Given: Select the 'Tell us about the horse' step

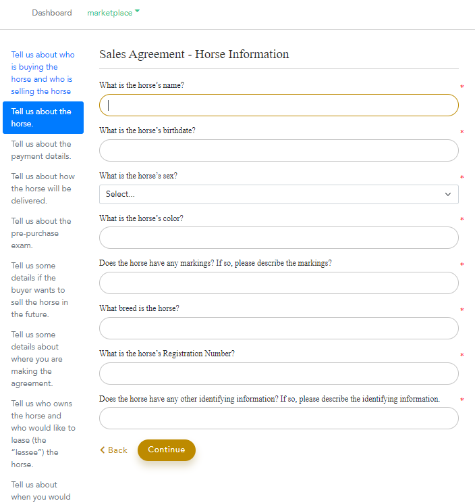Looking at the screenshot, I should (43, 118).
